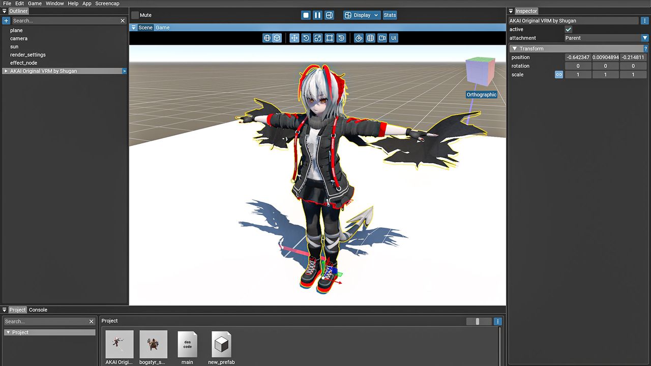The width and height of the screenshot is (651, 366).
Task: Switch to world space globe icon
Action: [x=267, y=38]
